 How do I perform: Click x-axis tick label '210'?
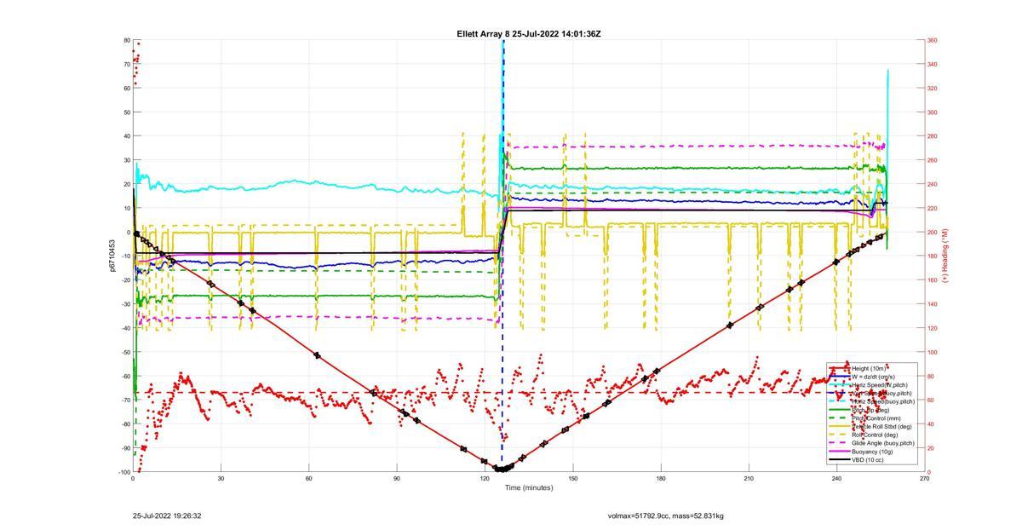coord(749,479)
